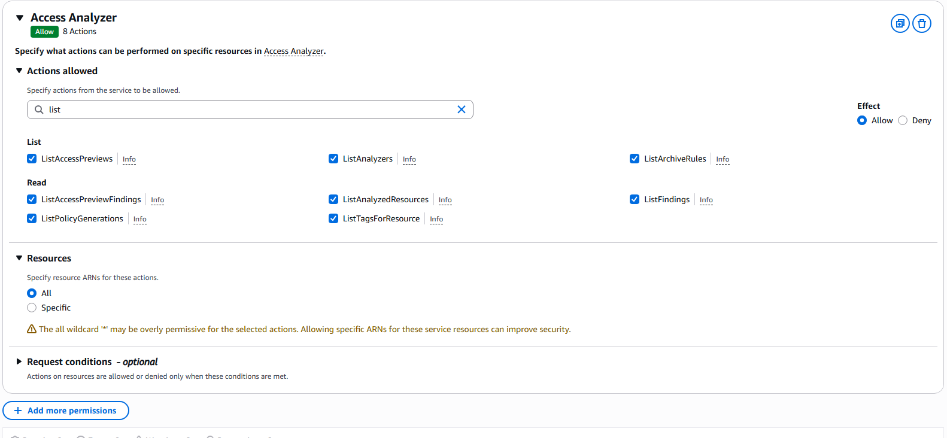Uncheck ListAnalyzers checkbox

(333, 159)
